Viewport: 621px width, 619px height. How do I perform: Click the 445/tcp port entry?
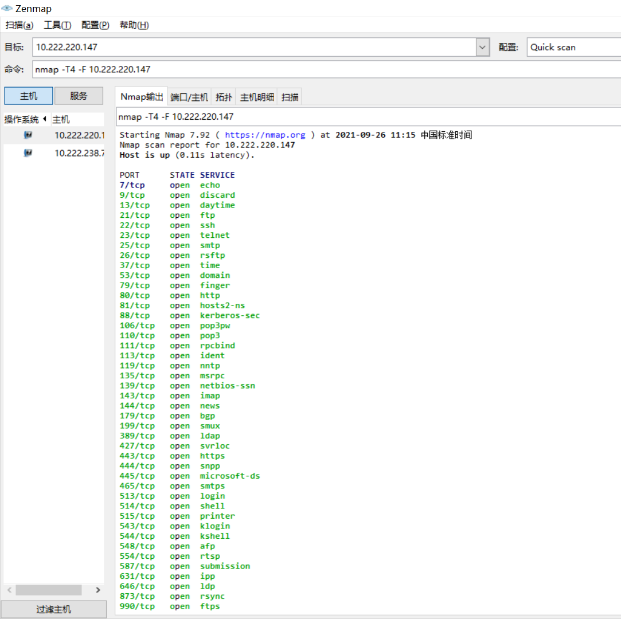point(137,476)
